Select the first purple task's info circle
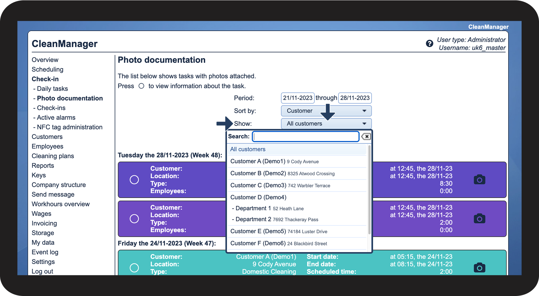This screenshot has width=539, height=296. tap(134, 180)
